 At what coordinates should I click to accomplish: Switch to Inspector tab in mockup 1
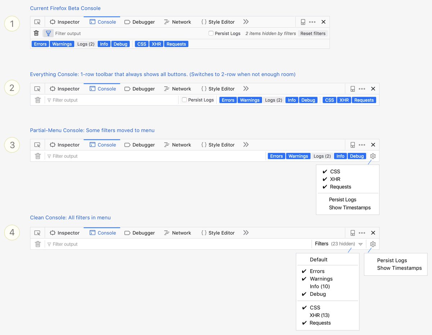pyautogui.click(x=64, y=22)
